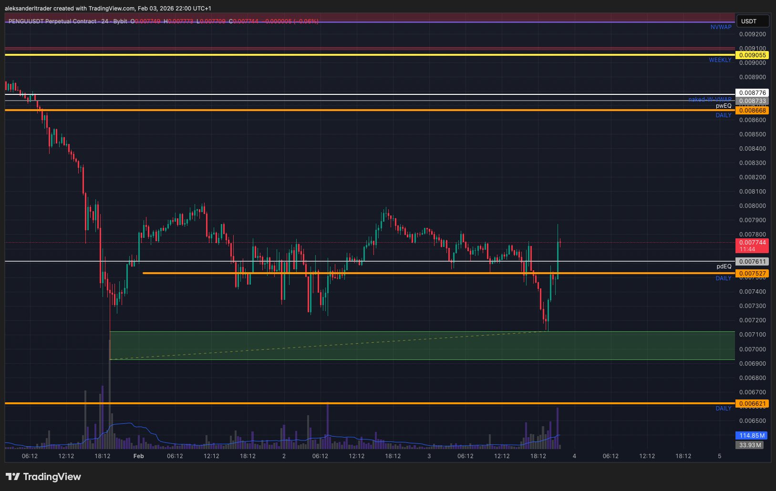Click day 4 on the time axis

(574, 456)
